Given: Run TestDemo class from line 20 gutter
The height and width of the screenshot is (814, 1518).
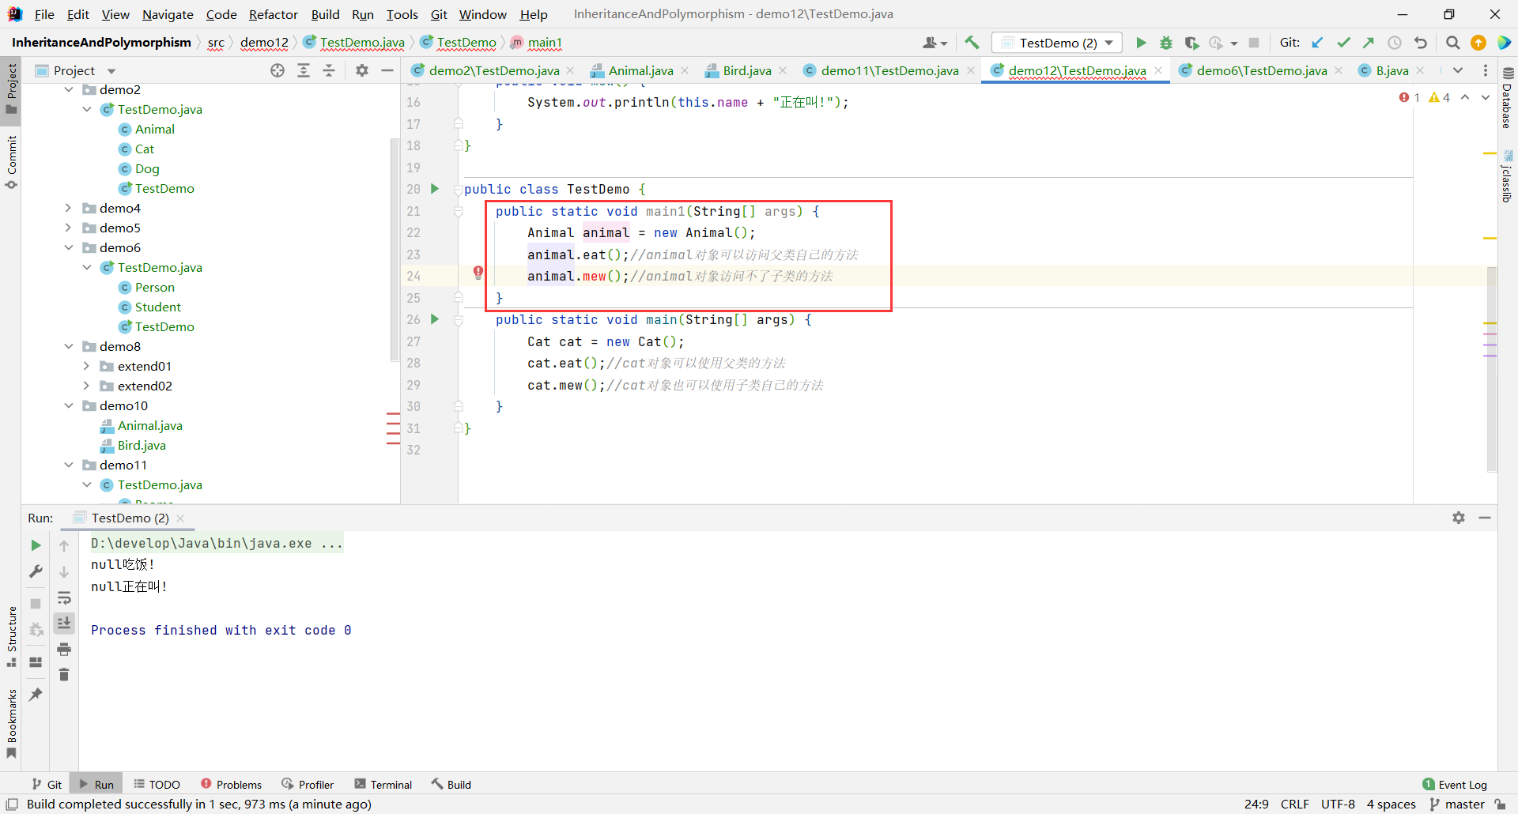Looking at the screenshot, I should pyautogui.click(x=435, y=189).
